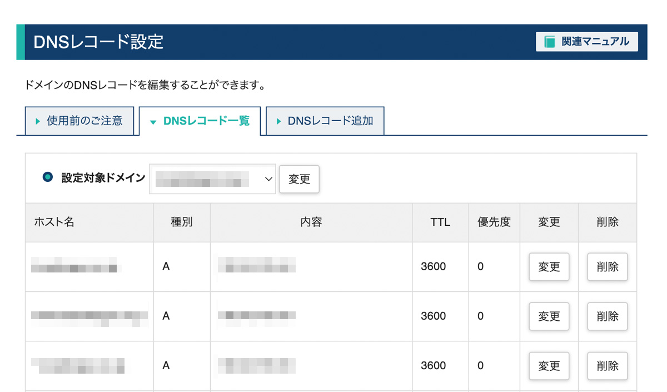This screenshot has width=667, height=392.
Task: Click 変更 on the second table row
Action: tap(549, 316)
